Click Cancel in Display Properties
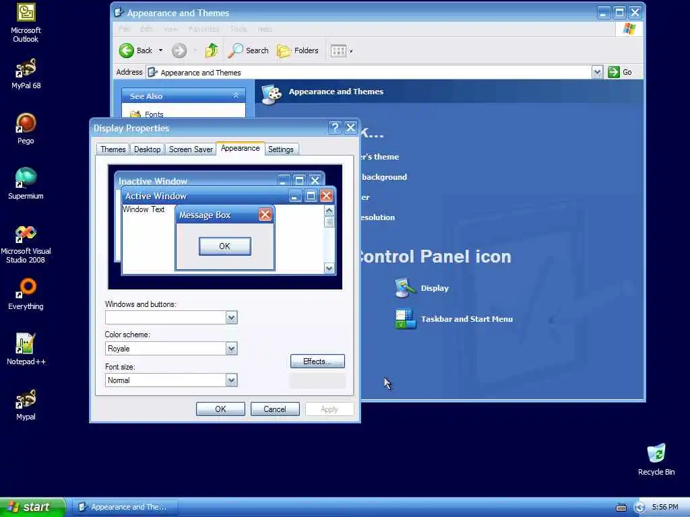Viewport: 690px width, 517px height. pos(275,409)
